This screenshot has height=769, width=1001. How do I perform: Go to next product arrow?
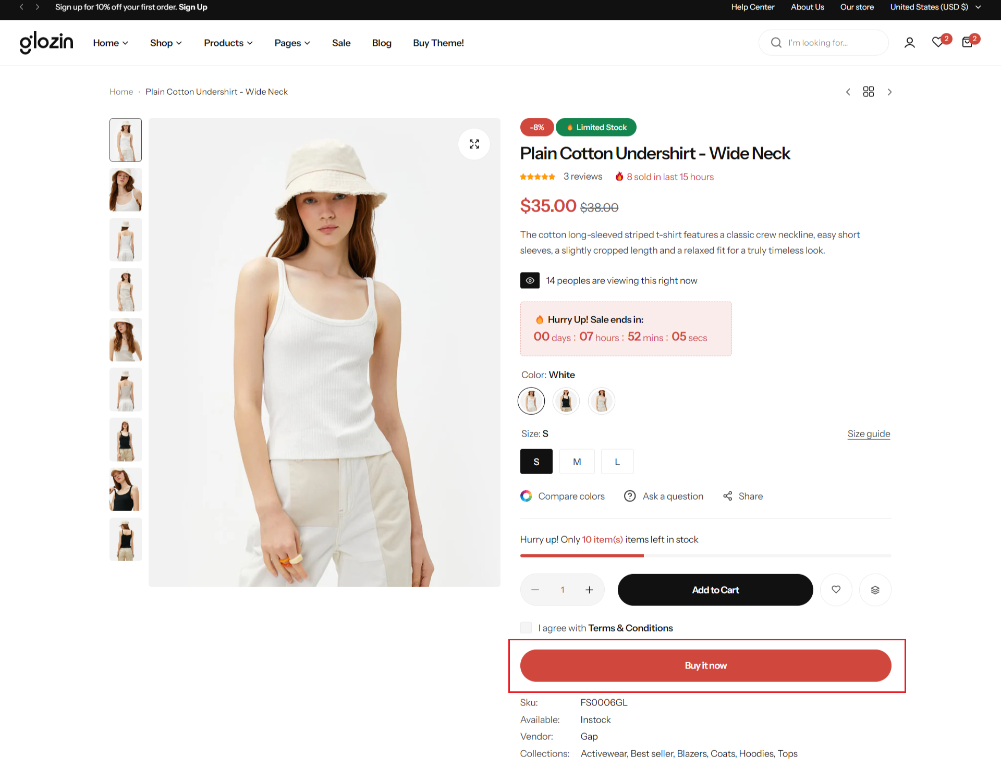pyautogui.click(x=889, y=92)
